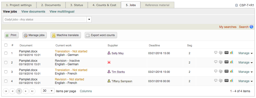Image resolution: width=256 pixels, height=98 pixels.
Task: Switch to the 4. Counts & Cost tab
Action: [104, 5]
